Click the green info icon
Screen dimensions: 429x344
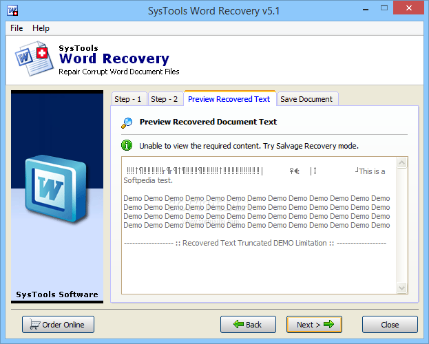[x=127, y=145]
